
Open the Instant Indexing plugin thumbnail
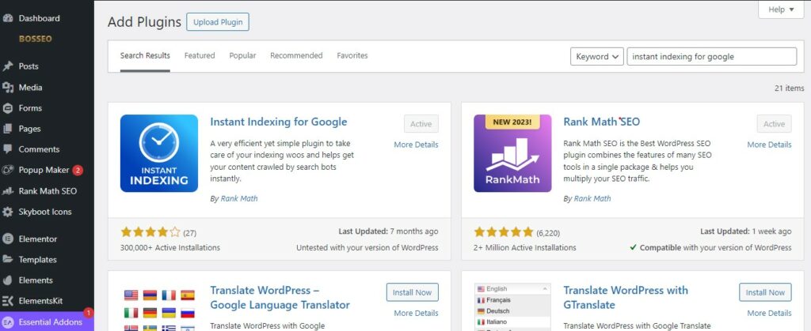159,153
